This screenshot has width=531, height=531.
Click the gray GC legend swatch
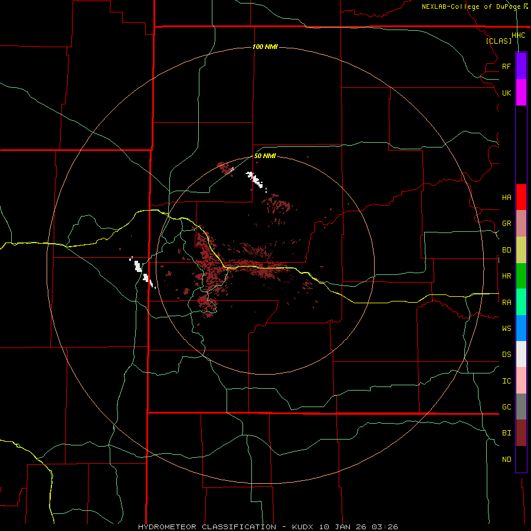521,407
